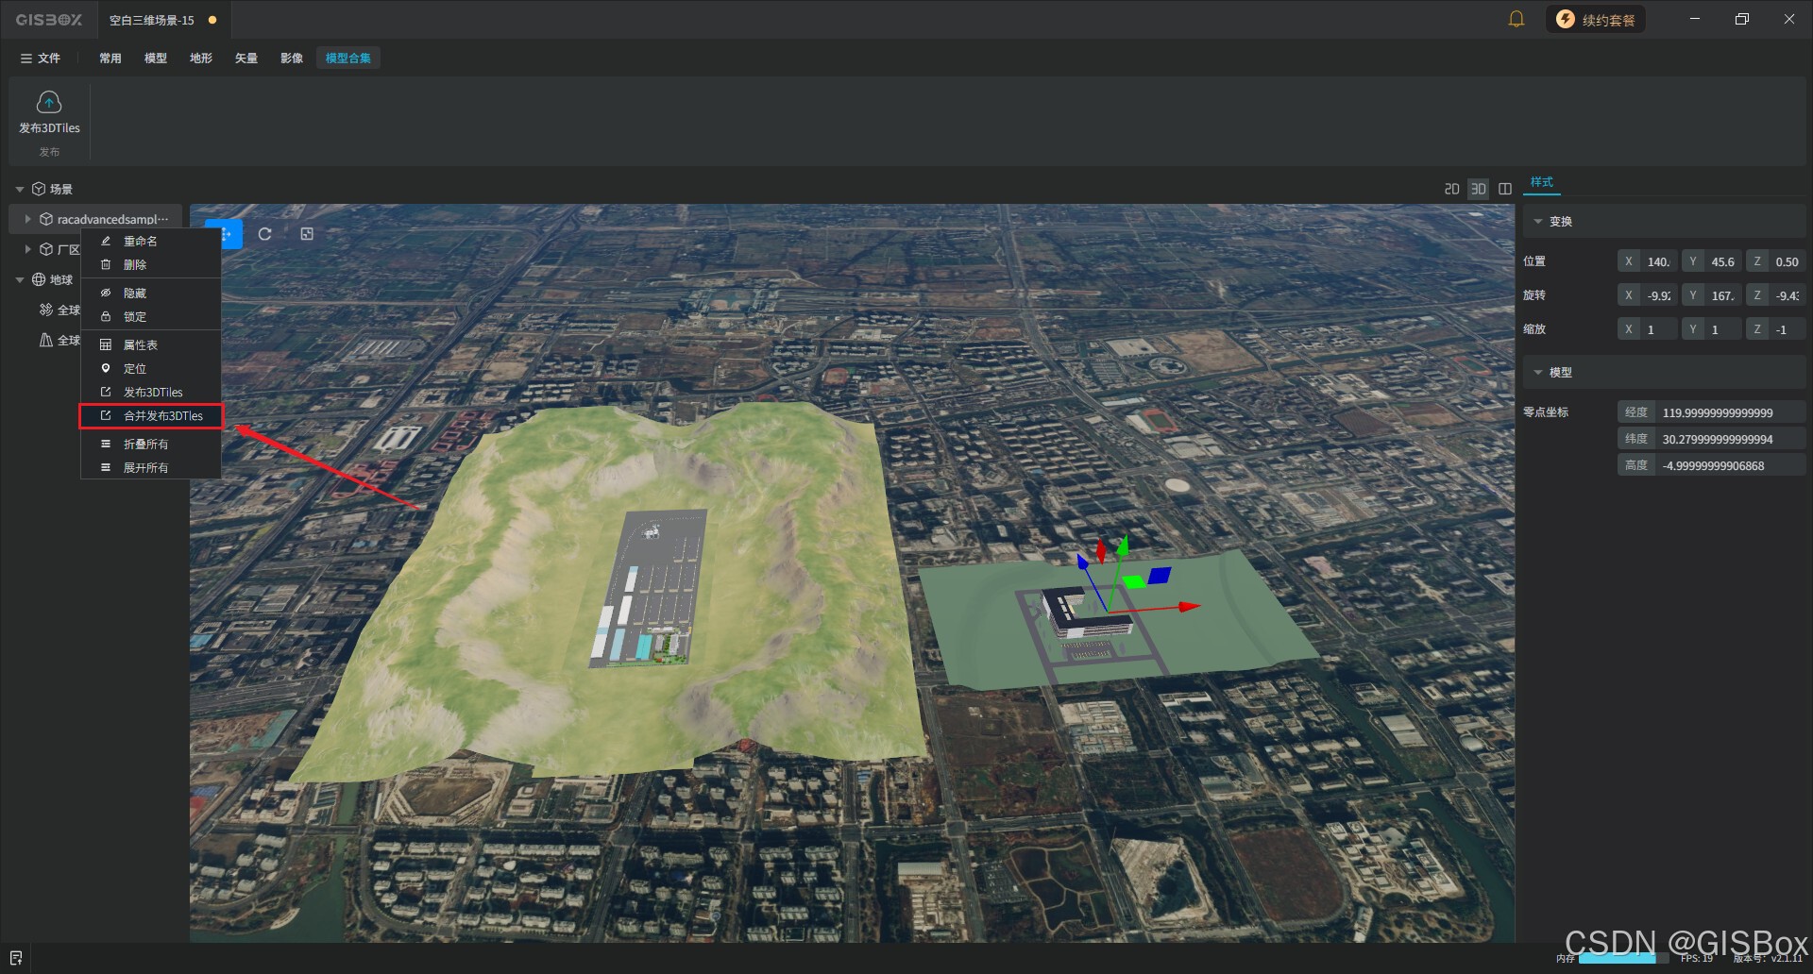1813x974 pixels.
Task: Click the 纬度 latitude input field
Action: point(1712,439)
